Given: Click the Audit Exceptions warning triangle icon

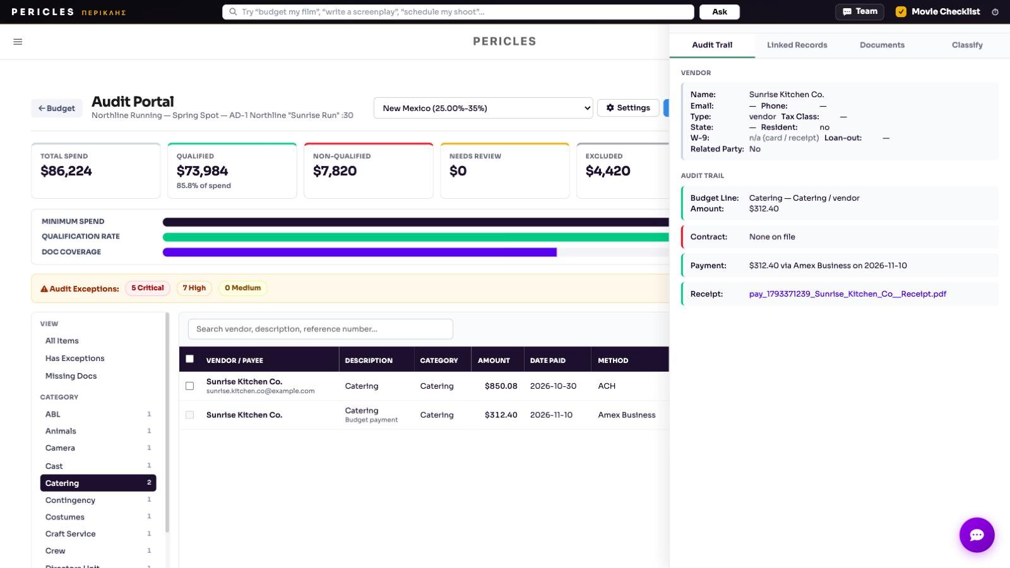Looking at the screenshot, I should [x=44, y=289].
